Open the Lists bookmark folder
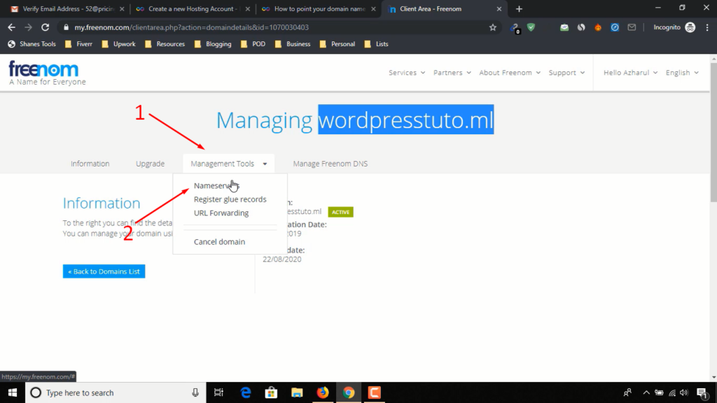Viewport: 717px width, 403px height. click(x=376, y=44)
